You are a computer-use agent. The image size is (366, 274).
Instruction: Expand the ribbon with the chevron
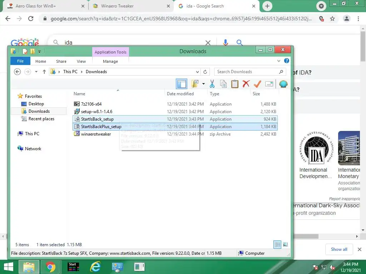[x=279, y=61]
